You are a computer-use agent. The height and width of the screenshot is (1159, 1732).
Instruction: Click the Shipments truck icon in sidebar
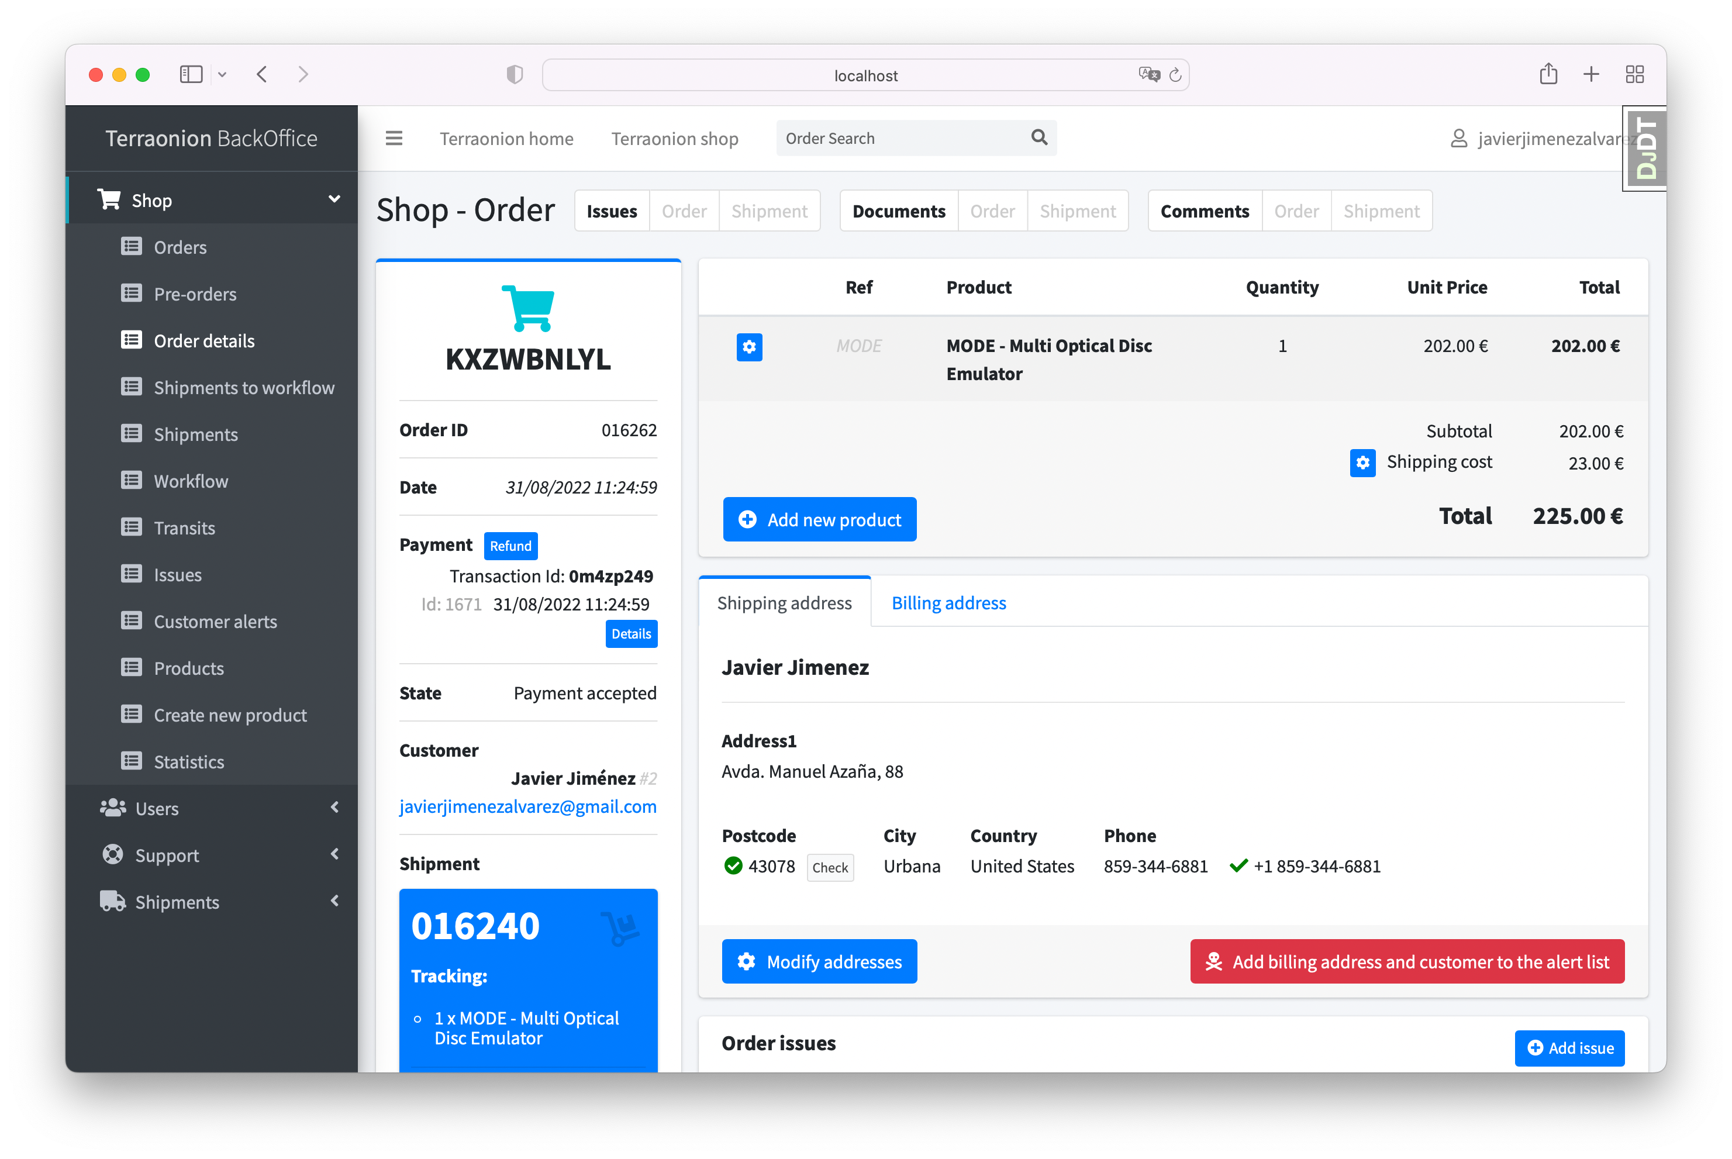(x=112, y=901)
